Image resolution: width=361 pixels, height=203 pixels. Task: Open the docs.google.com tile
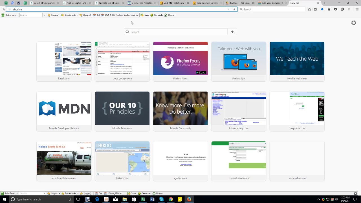[x=122, y=61]
